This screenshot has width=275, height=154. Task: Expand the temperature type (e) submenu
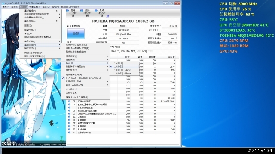point(85,56)
